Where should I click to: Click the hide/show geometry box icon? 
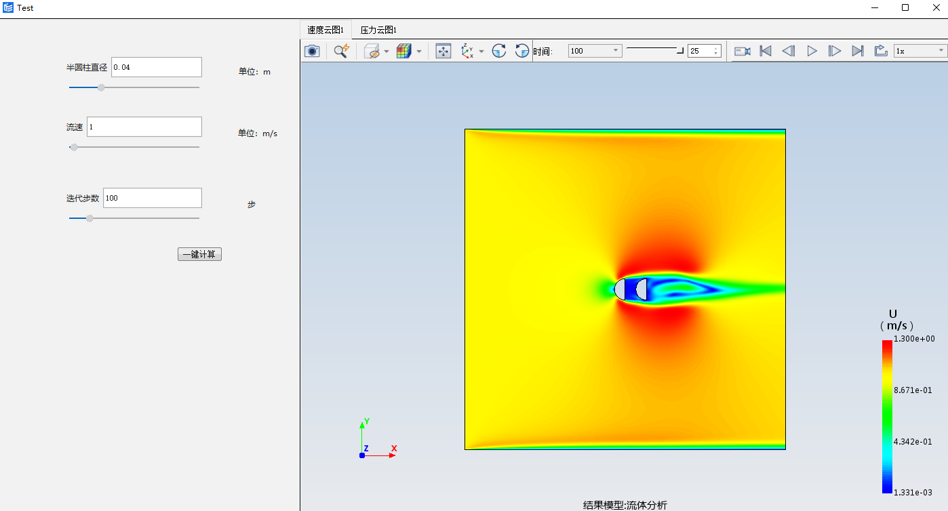coord(372,51)
